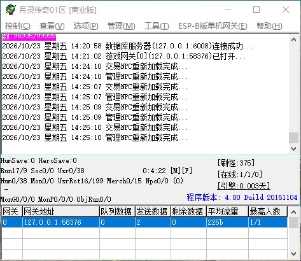Click the 发送数据 column header
Viewport: 301px width, 261px height.
pos(153,211)
